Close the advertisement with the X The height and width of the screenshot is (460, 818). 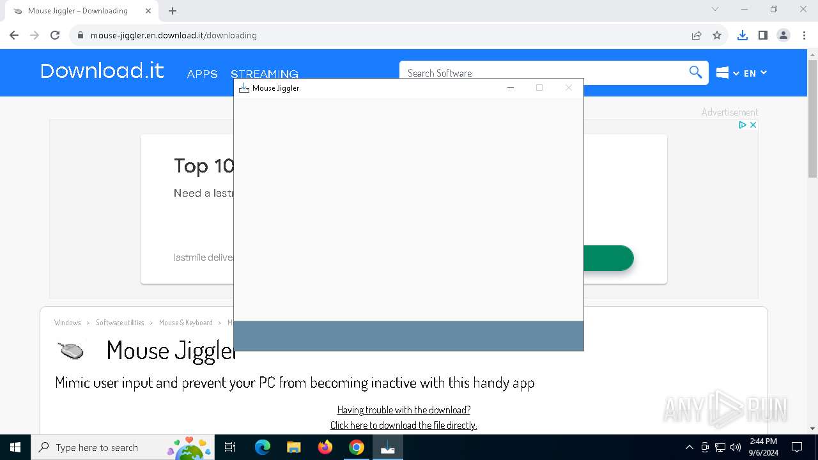pyautogui.click(x=753, y=125)
